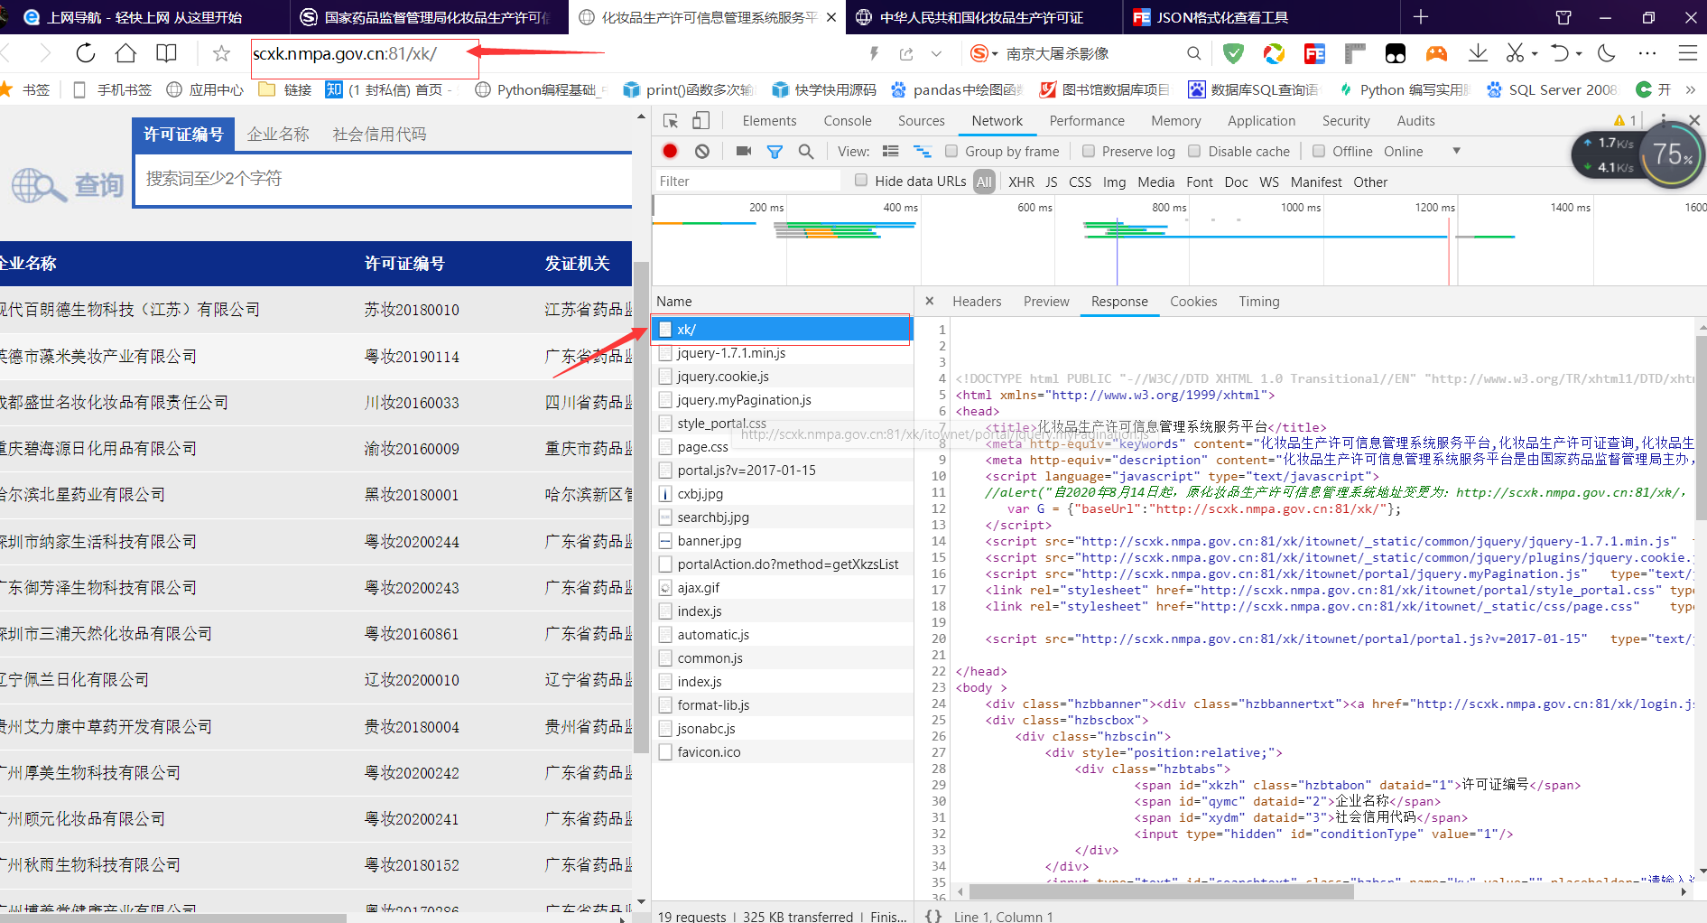This screenshot has width=1707, height=923.
Task: Open Sogou search engine dropdown
Action: 984,54
